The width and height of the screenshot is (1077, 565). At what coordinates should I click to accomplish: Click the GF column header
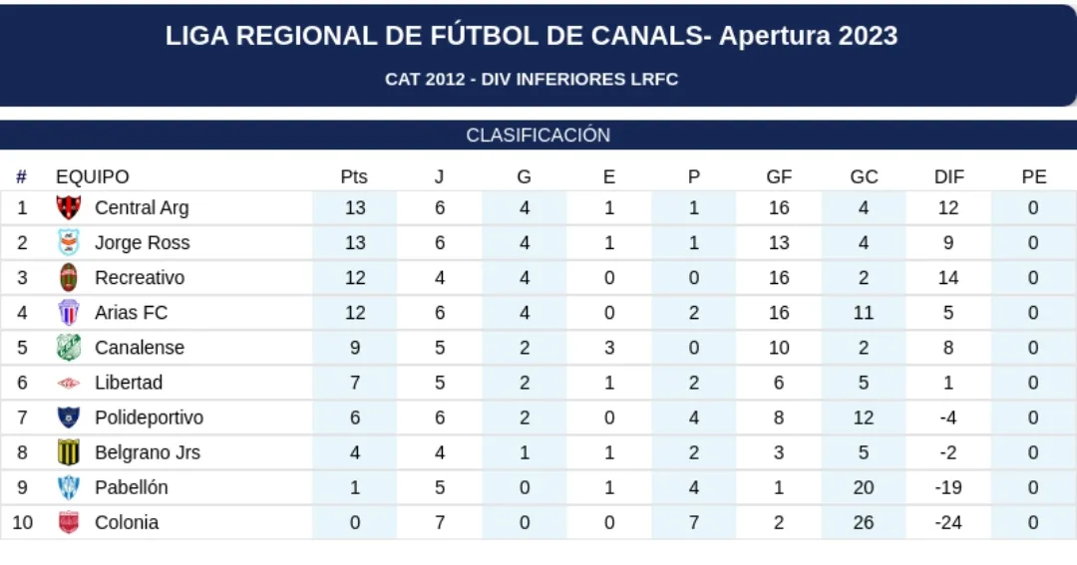779,176
